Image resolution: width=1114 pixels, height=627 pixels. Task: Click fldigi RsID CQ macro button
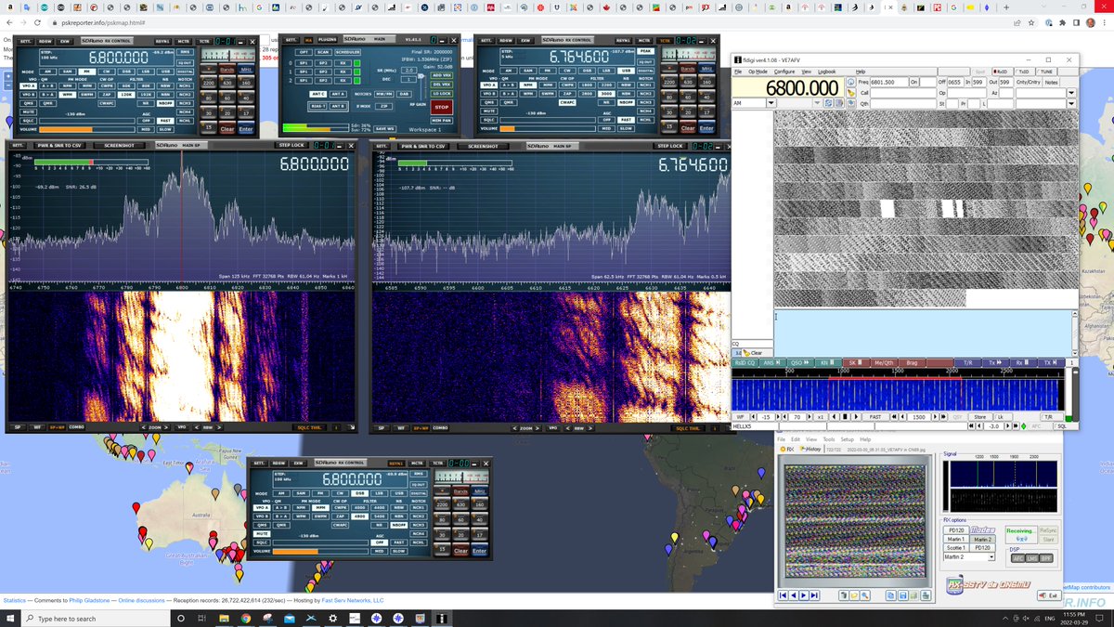[x=745, y=362]
